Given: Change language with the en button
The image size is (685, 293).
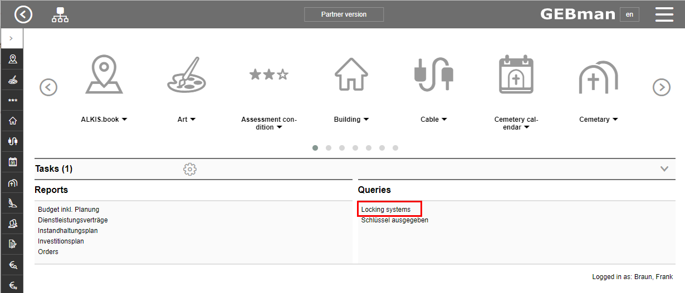Looking at the screenshot, I should click(629, 14).
